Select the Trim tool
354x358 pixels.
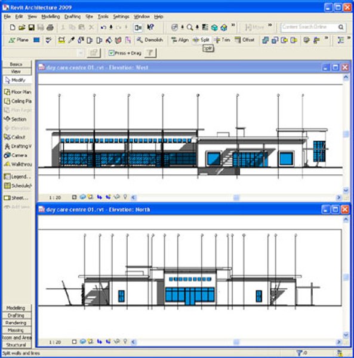[222, 40]
